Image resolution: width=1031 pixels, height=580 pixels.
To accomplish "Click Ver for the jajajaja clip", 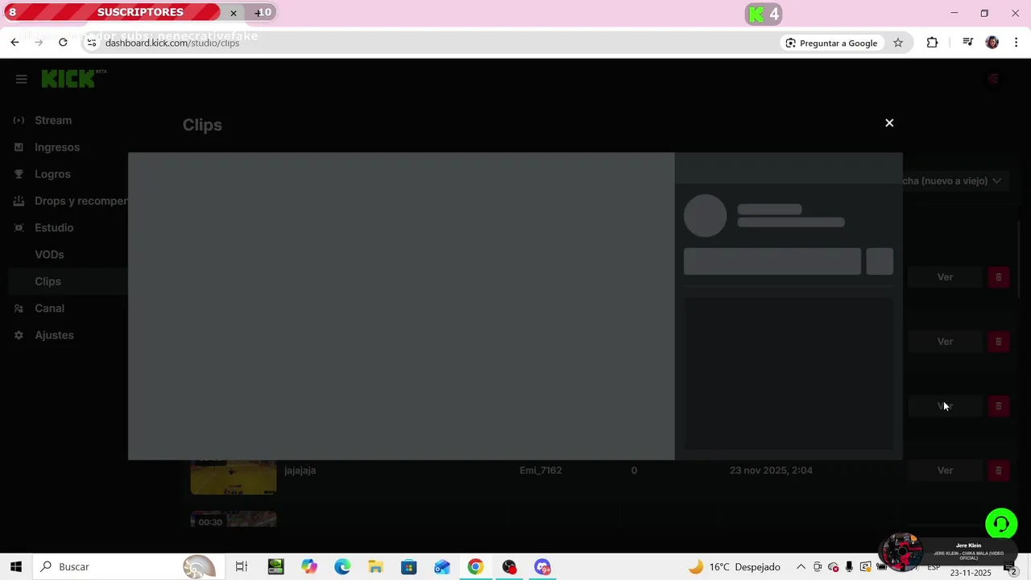I will (945, 470).
